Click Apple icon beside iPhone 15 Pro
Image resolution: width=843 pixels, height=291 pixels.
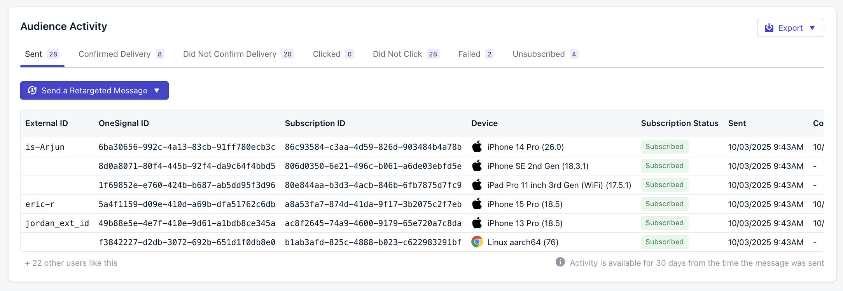477,204
